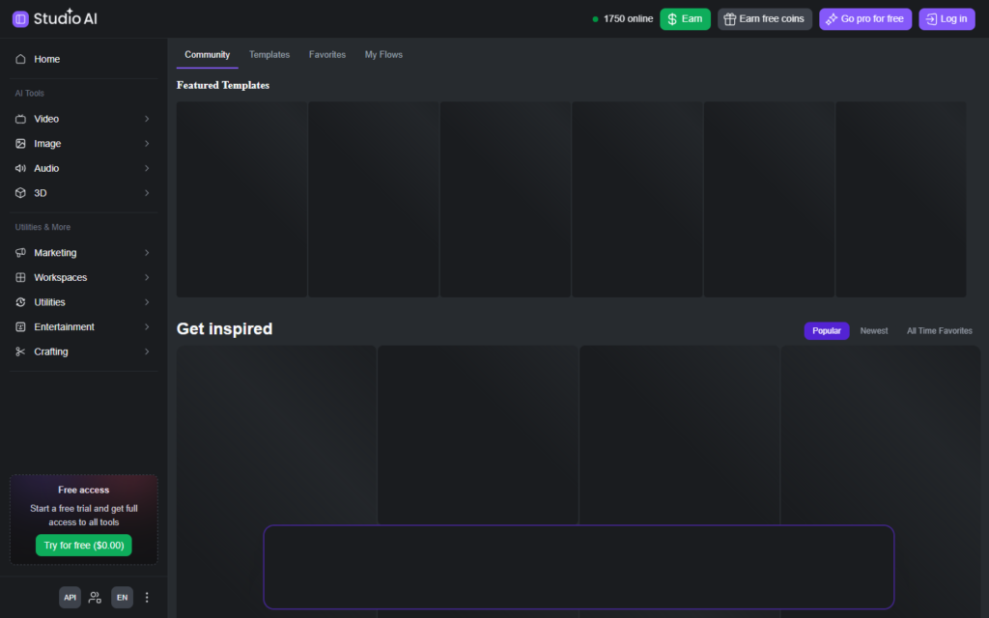Click Earn free coins button
The height and width of the screenshot is (618, 989).
(x=765, y=19)
